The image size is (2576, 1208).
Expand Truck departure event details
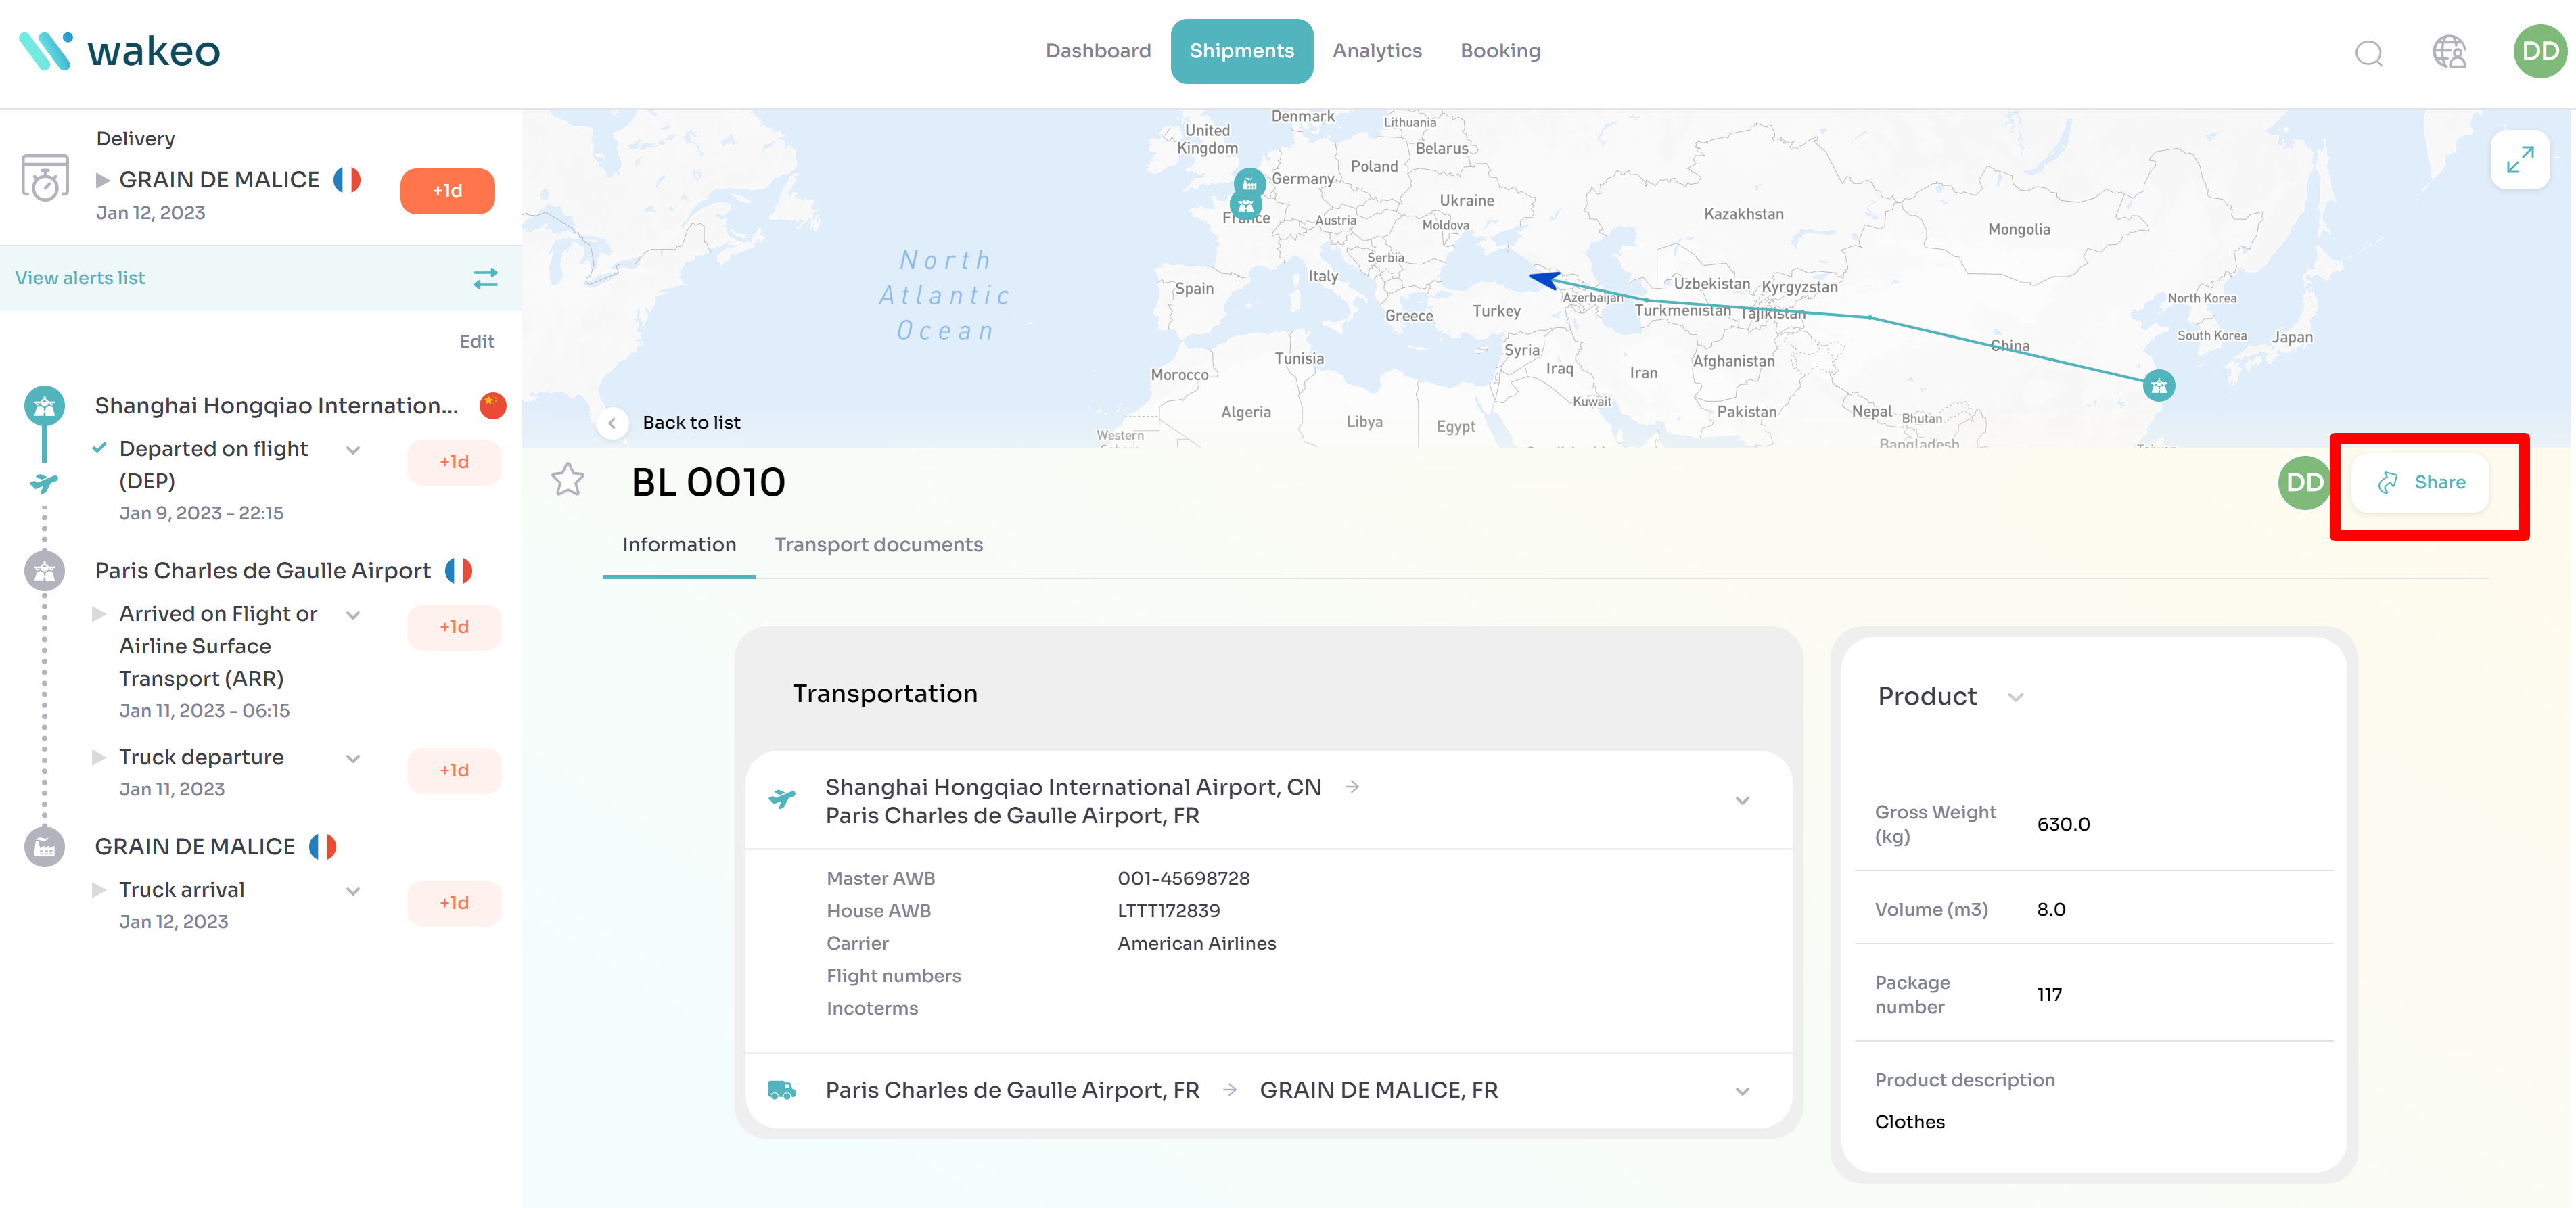(x=353, y=758)
